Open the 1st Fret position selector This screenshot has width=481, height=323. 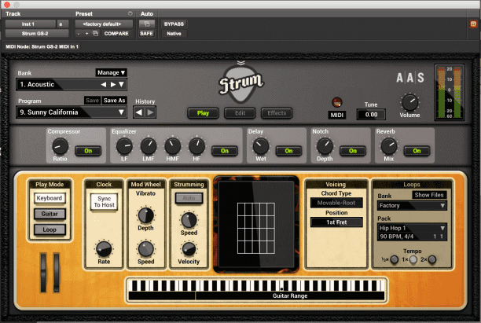[x=336, y=222]
